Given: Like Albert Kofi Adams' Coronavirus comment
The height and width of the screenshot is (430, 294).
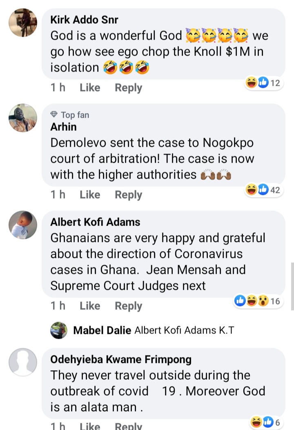Looking at the screenshot, I should pos(90,306).
